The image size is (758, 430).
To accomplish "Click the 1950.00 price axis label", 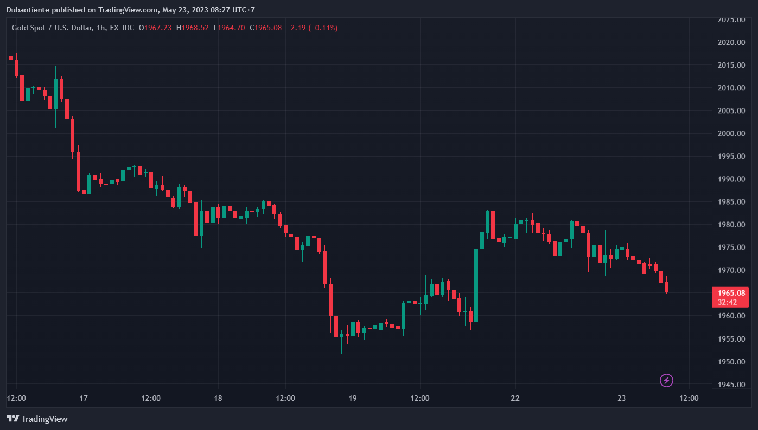I will click(730, 362).
